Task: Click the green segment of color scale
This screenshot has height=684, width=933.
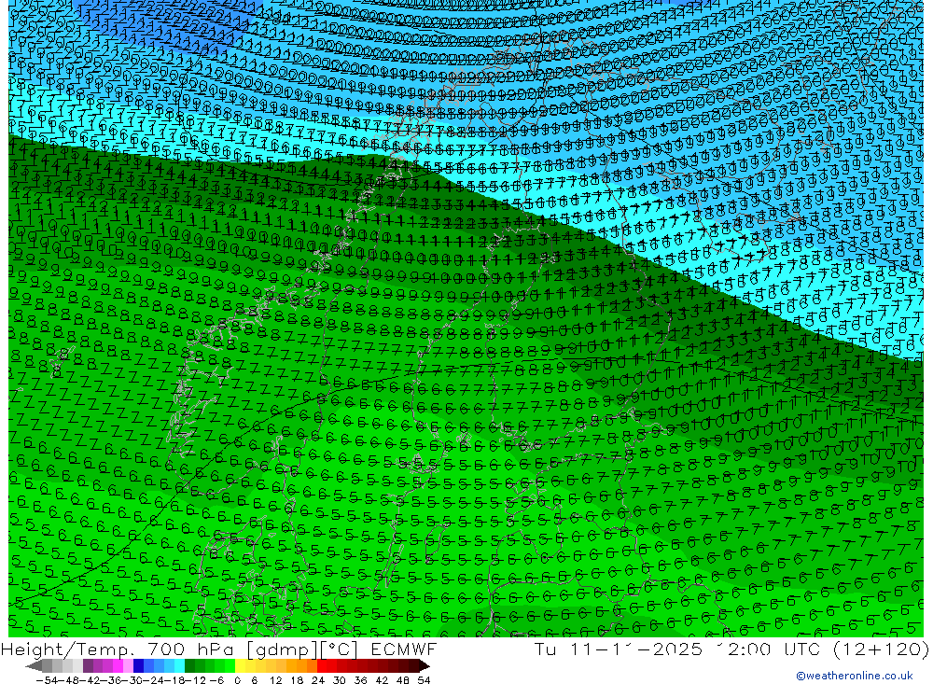Action: [205, 666]
